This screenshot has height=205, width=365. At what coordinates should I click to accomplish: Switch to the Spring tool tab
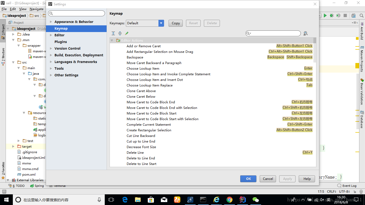click(x=37, y=186)
